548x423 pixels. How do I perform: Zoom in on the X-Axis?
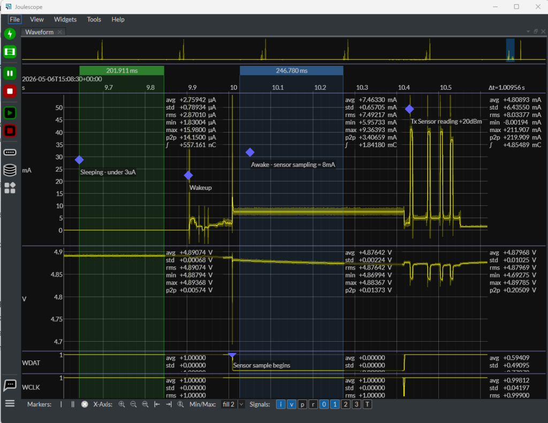[121, 404]
